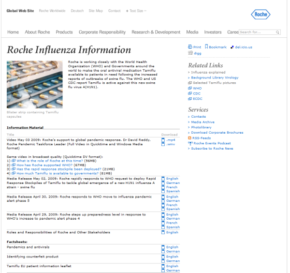The height and width of the screenshot is (273, 290).
Task: Click the del.icio.us share icon
Action: tap(232, 47)
